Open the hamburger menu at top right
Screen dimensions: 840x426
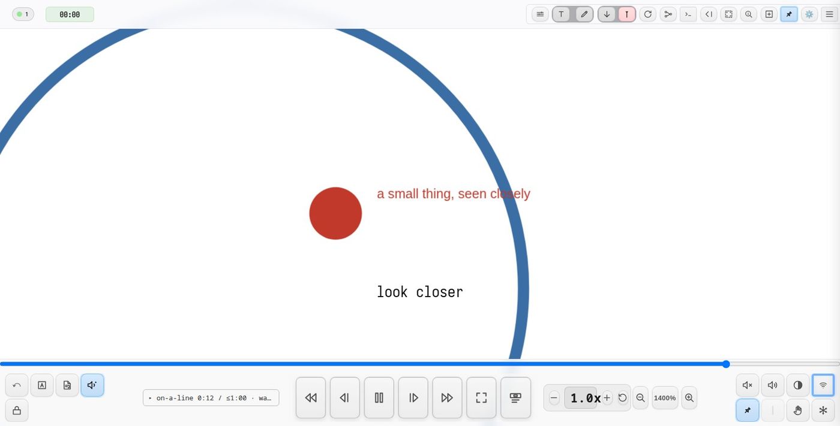coord(830,14)
